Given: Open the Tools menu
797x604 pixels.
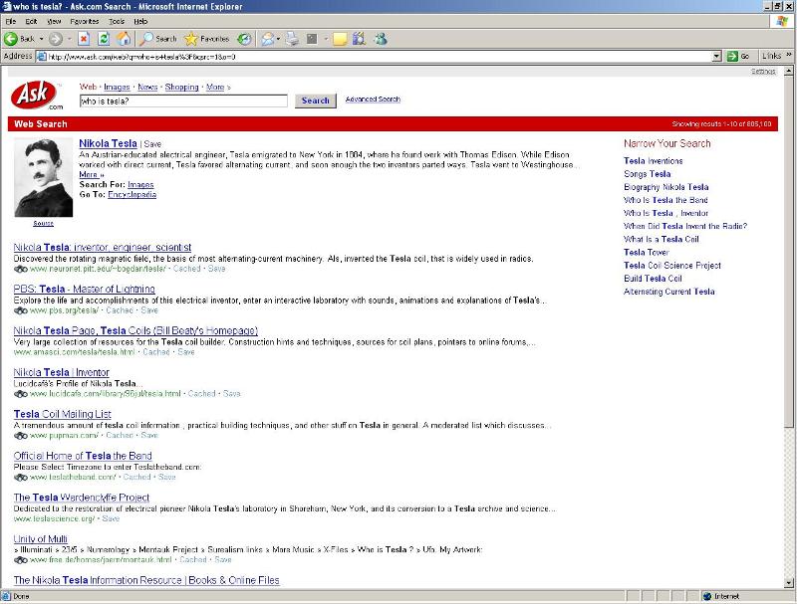Looking at the screenshot, I should pyautogui.click(x=117, y=21).
